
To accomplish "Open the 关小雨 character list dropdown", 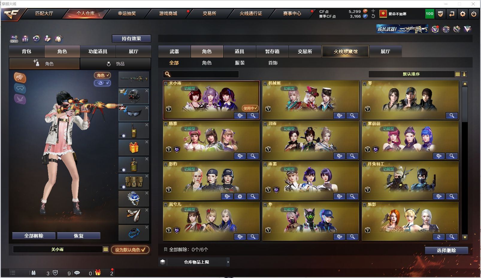I will (x=106, y=249).
